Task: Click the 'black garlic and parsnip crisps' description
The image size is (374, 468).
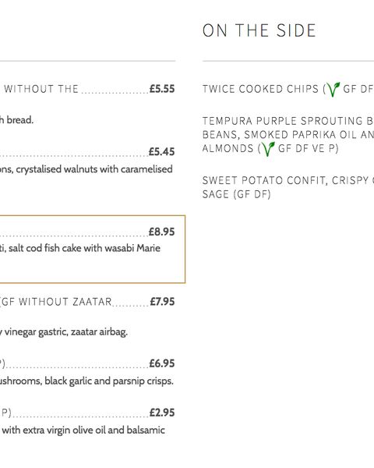Action: [x=109, y=381]
